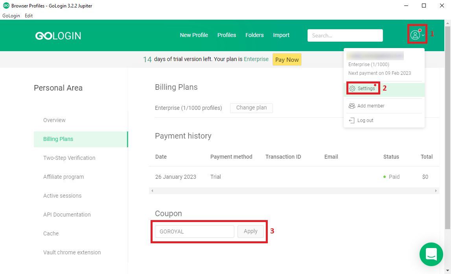Click the payment table left scroll arrow

coord(152,191)
